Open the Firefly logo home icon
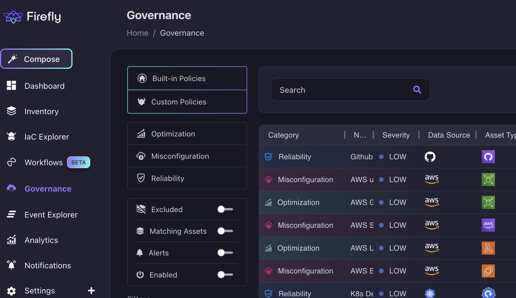The height and width of the screenshot is (298, 516). (x=13, y=16)
